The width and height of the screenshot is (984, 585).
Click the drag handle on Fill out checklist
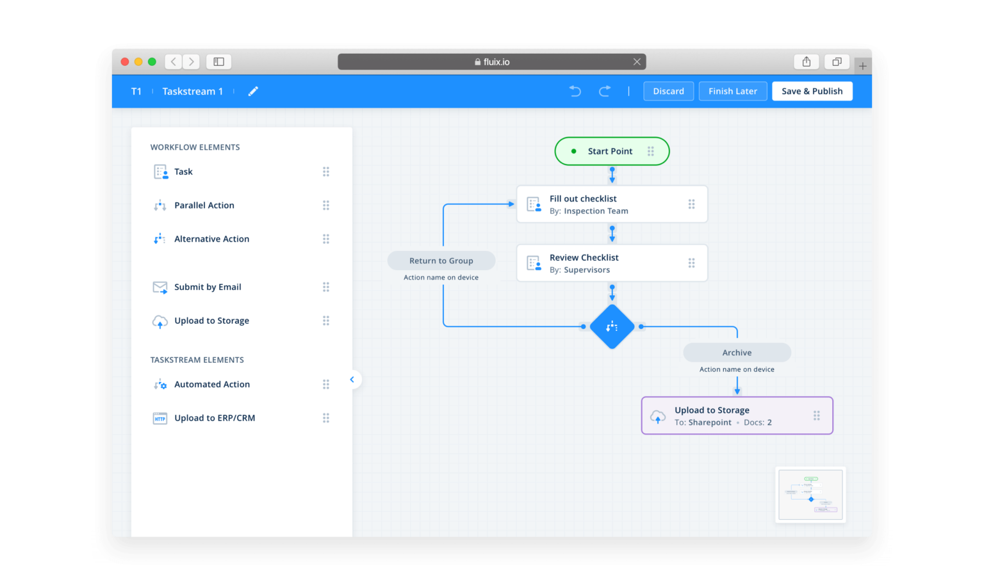point(691,204)
